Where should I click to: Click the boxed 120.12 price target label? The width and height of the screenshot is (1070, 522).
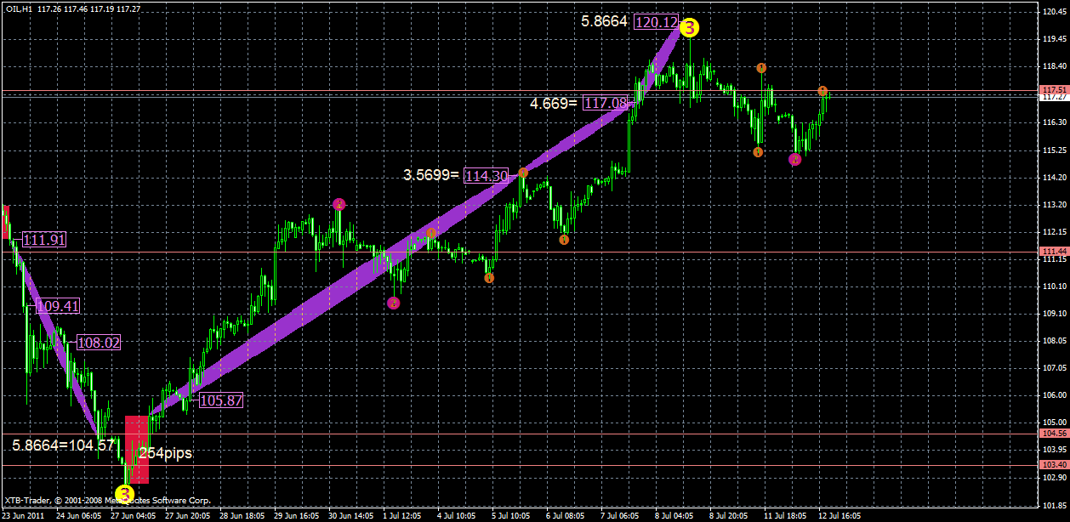[655, 24]
